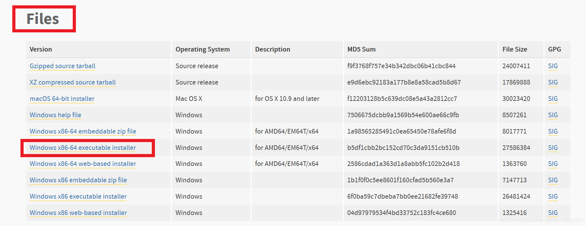The width and height of the screenshot is (586, 226).
Task: Open Windows x86 web-based installer link
Action: 78,213
